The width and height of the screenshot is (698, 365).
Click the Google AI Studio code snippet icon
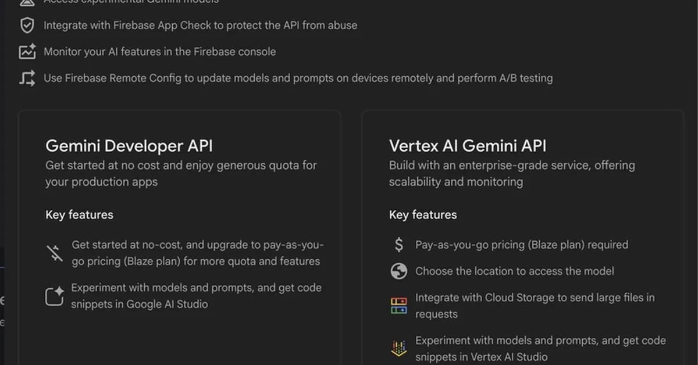[x=54, y=296]
